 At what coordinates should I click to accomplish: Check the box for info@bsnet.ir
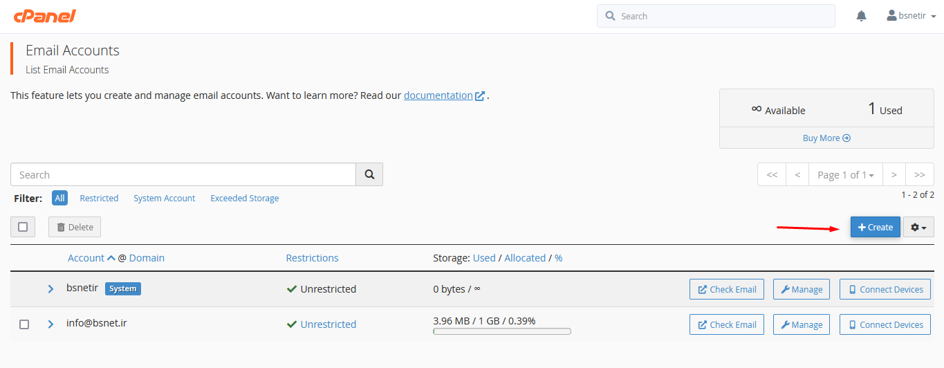pos(24,324)
